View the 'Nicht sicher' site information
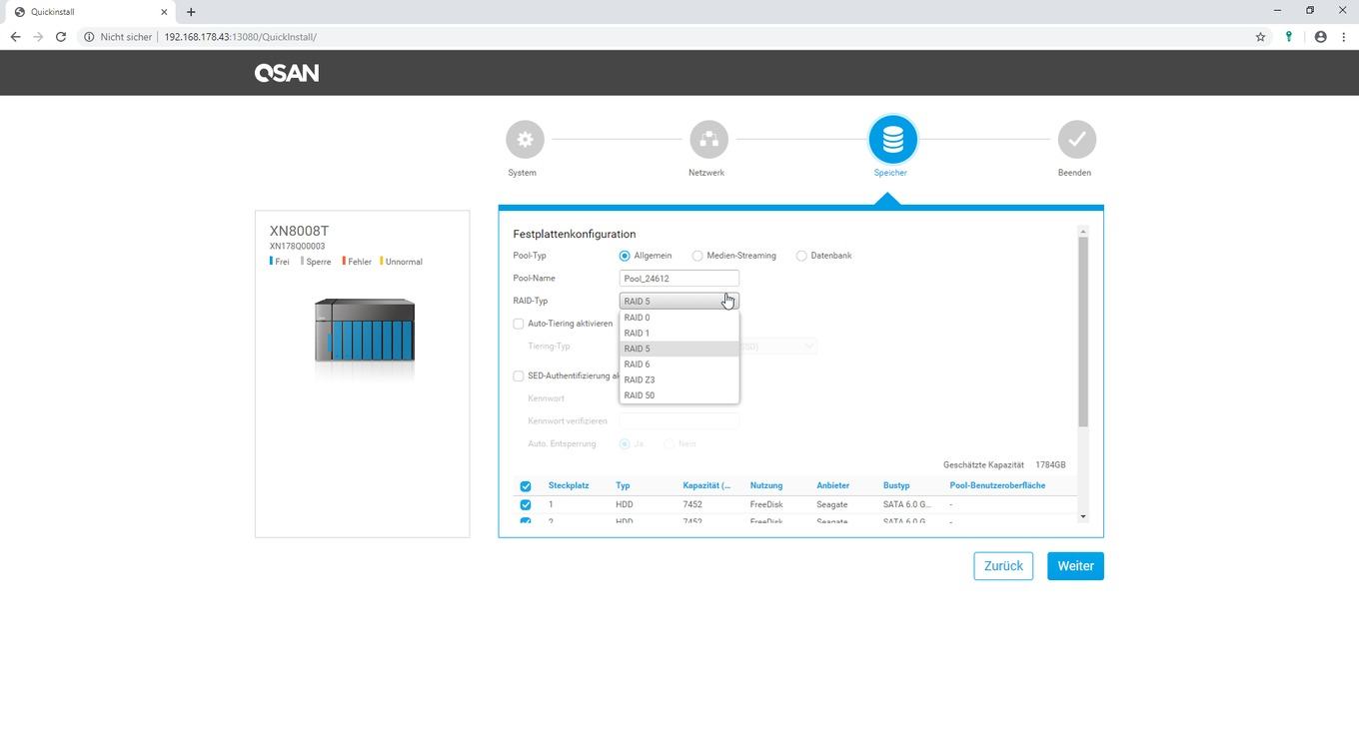The height and width of the screenshot is (736, 1359). pos(118,37)
